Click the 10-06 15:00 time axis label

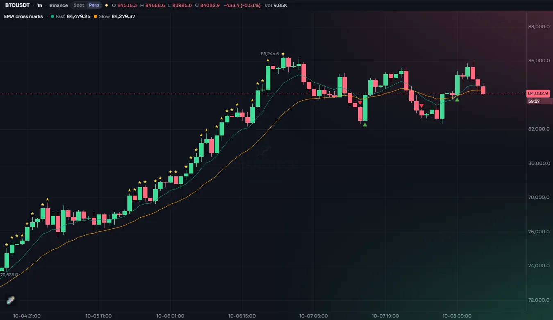(242, 316)
